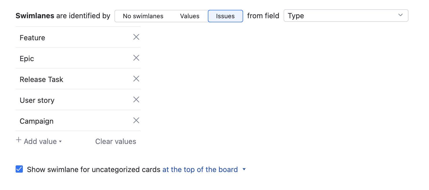Click the plus icon beside Add value

19,140
